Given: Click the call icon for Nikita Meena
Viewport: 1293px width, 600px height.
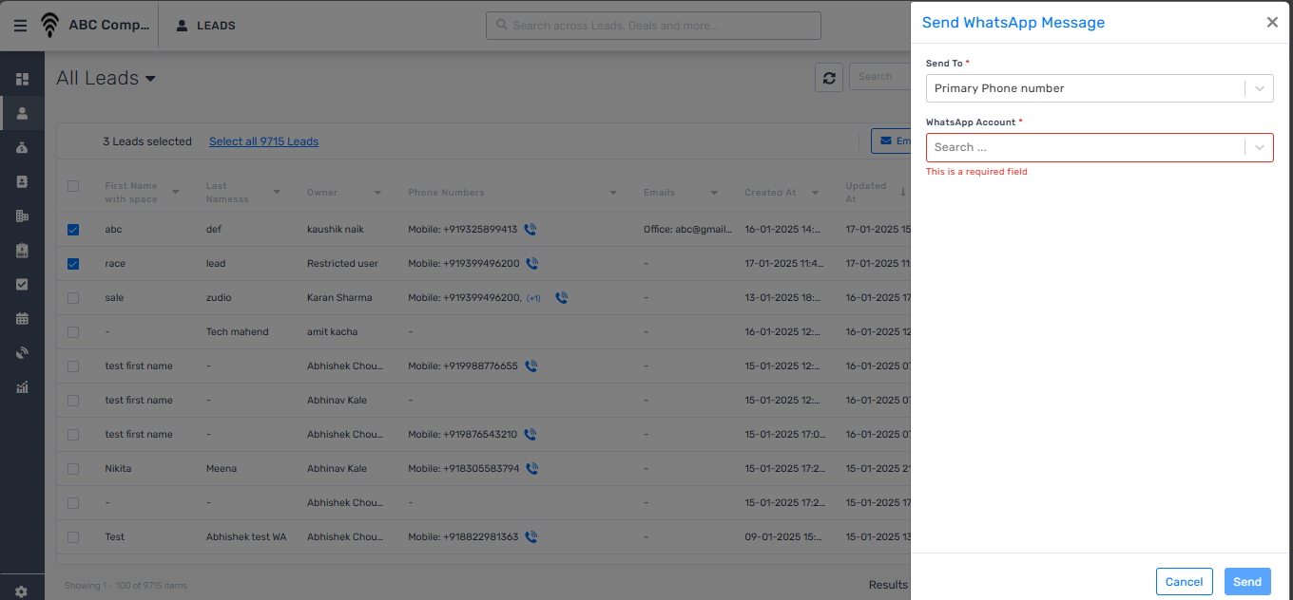Looking at the screenshot, I should pos(532,468).
